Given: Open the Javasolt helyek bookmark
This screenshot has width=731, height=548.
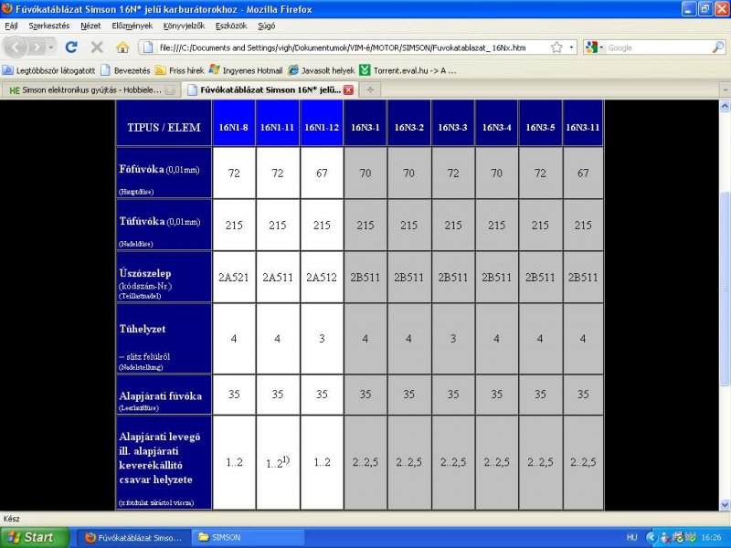Looking at the screenshot, I should 322,70.
